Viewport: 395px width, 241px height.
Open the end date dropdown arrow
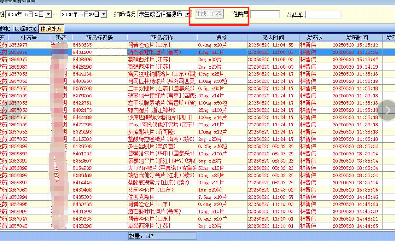(104, 14)
